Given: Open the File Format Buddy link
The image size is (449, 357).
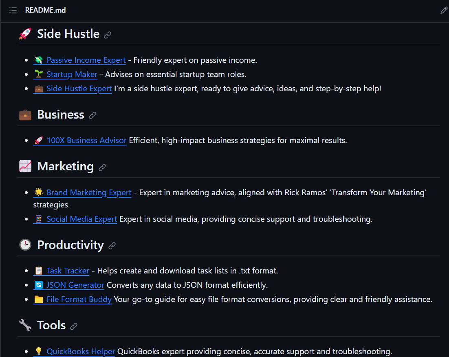Looking at the screenshot, I should click(79, 300).
